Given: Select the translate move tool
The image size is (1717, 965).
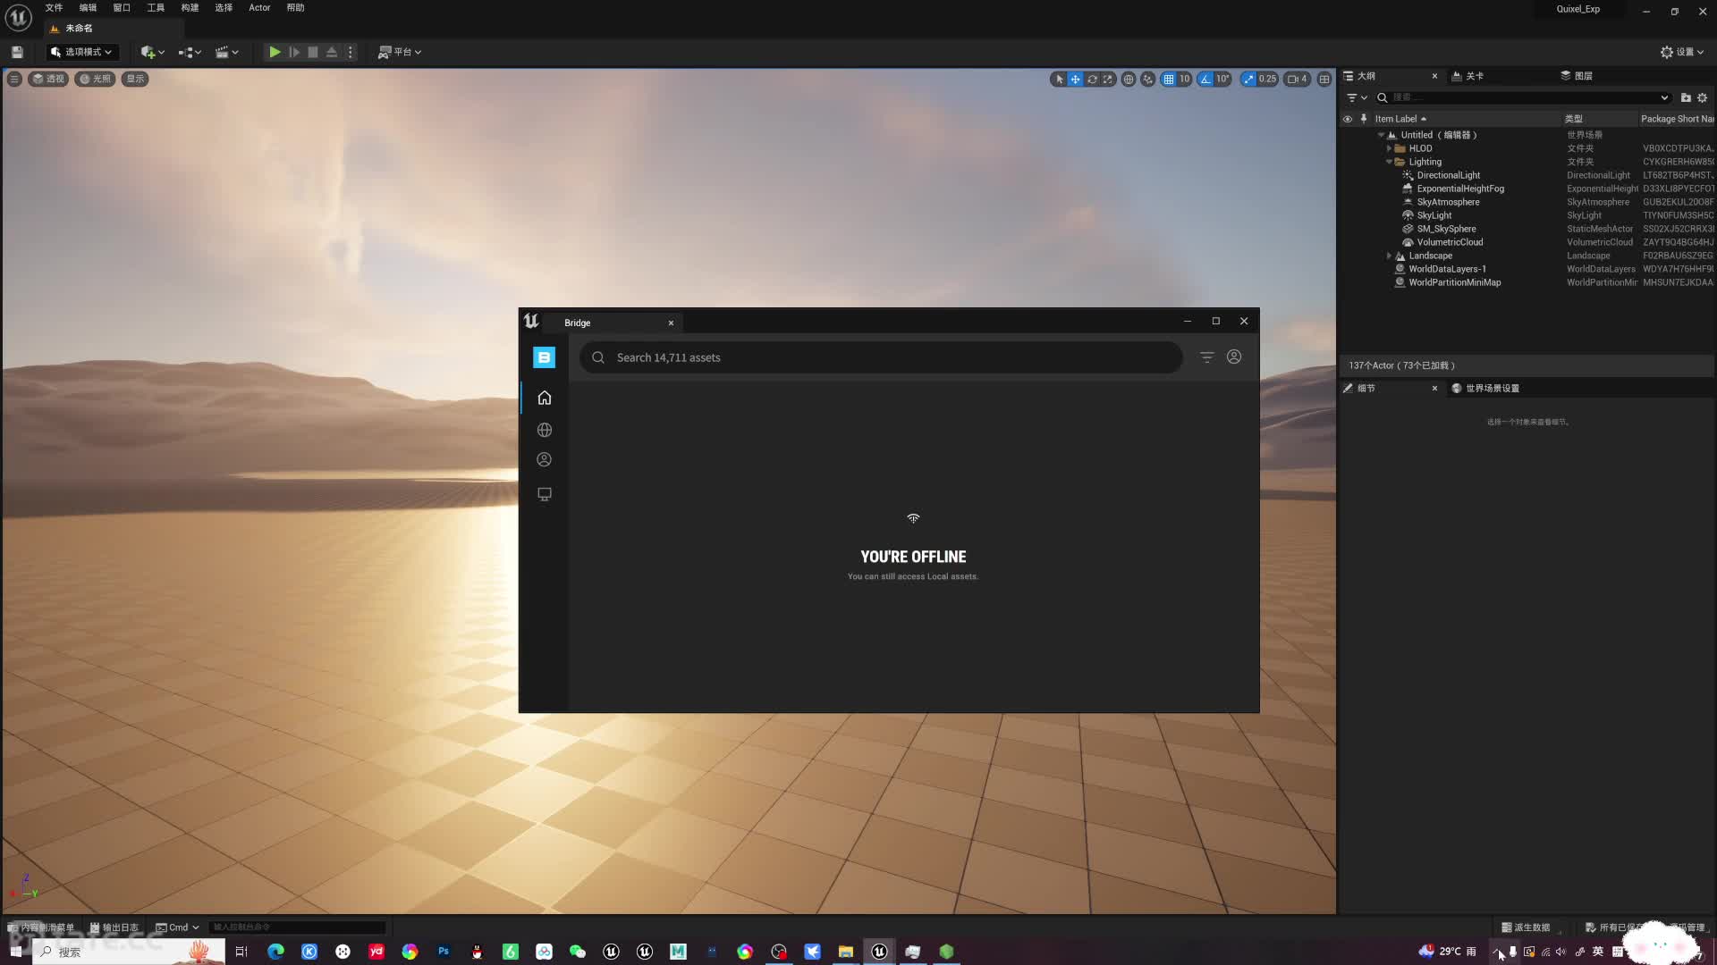Looking at the screenshot, I should click(x=1076, y=79).
